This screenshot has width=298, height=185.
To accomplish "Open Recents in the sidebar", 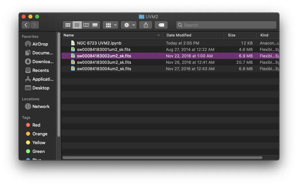I will 37,70.
